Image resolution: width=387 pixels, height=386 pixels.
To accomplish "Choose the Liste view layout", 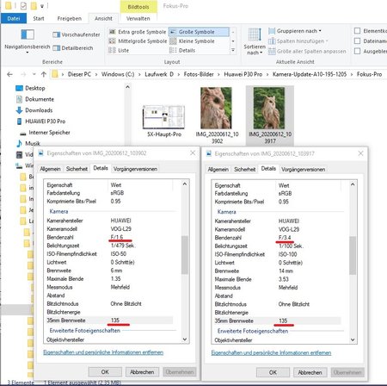I will 119,50.
